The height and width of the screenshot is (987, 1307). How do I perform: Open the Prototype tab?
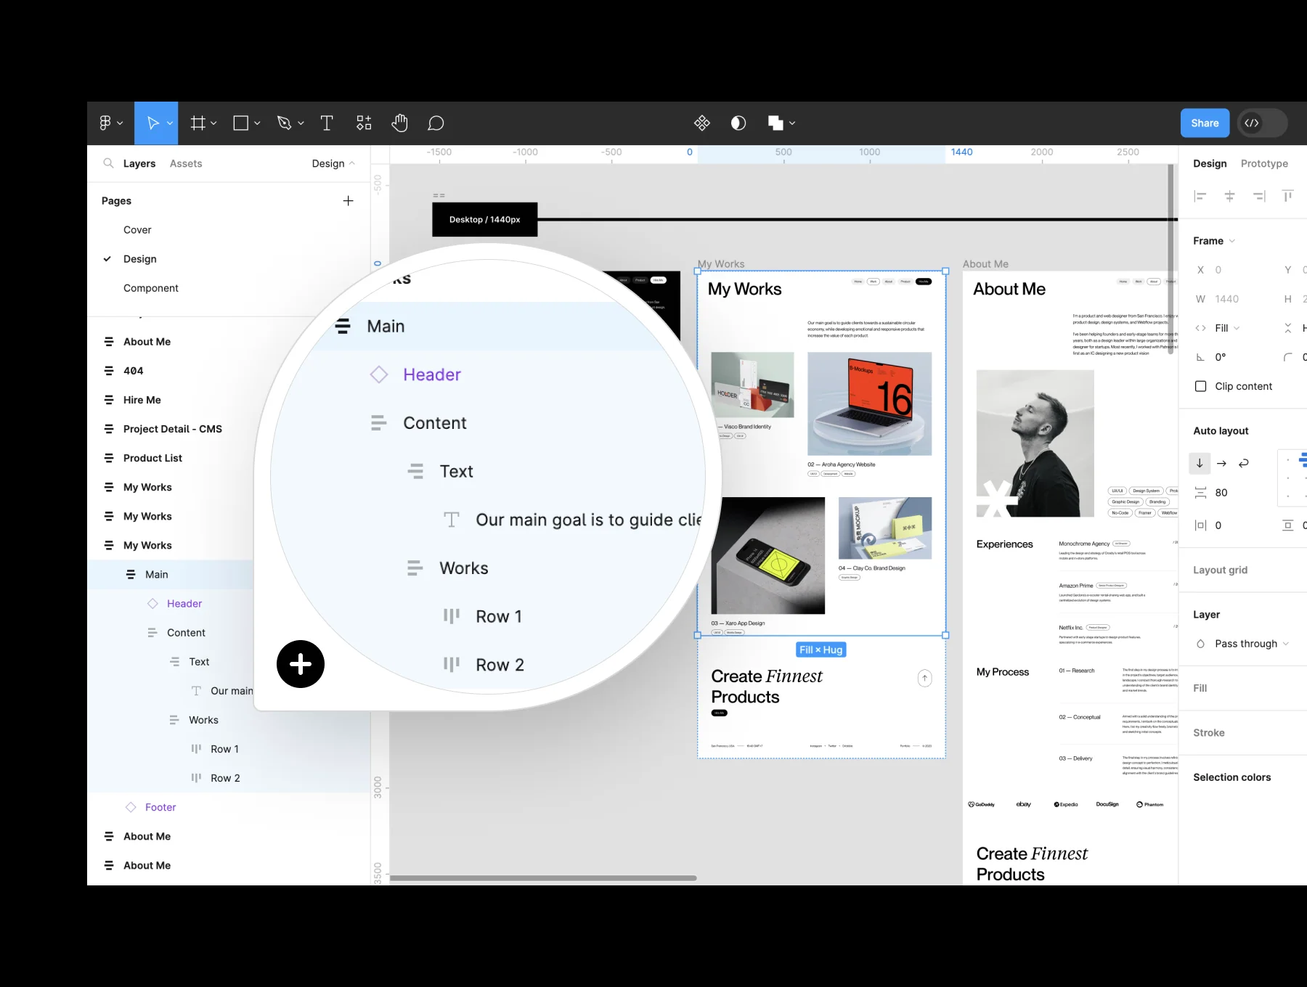(1264, 163)
